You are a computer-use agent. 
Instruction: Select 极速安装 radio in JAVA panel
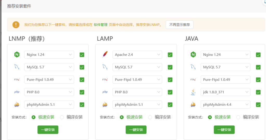pos(210,117)
